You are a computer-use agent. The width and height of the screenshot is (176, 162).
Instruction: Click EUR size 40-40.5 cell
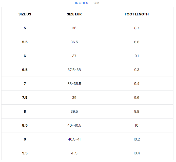click(x=74, y=125)
